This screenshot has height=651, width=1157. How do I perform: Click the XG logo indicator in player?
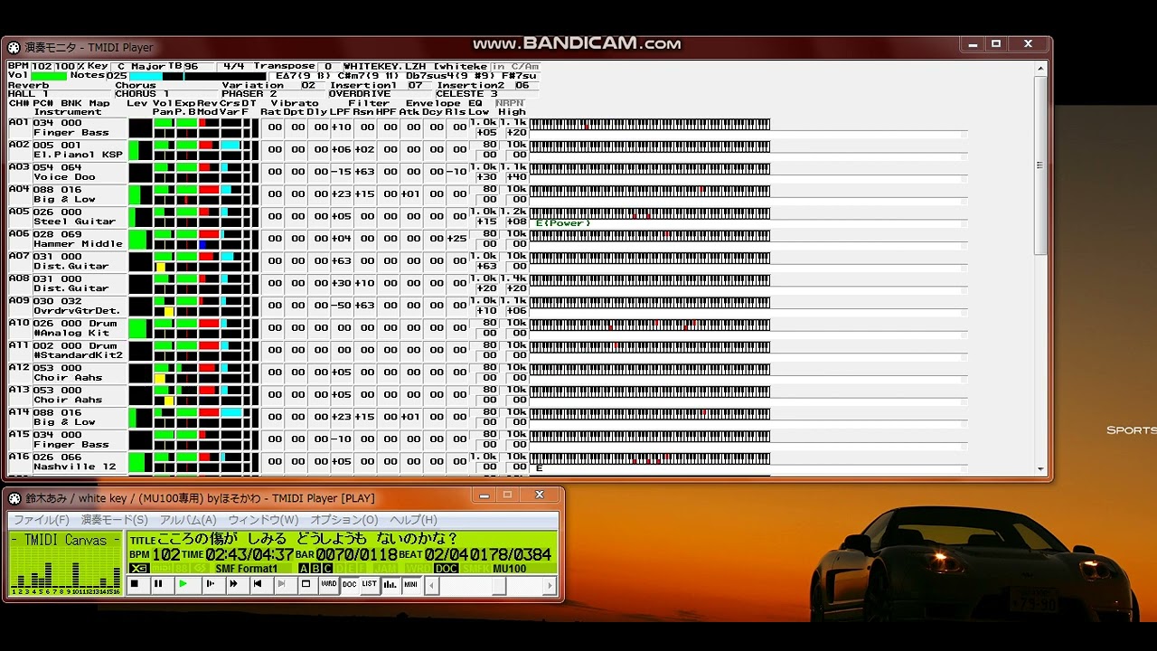pos(138,569)
